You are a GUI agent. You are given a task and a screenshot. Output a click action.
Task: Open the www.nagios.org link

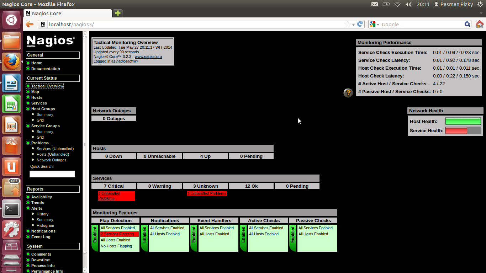(x=148, y=57)
